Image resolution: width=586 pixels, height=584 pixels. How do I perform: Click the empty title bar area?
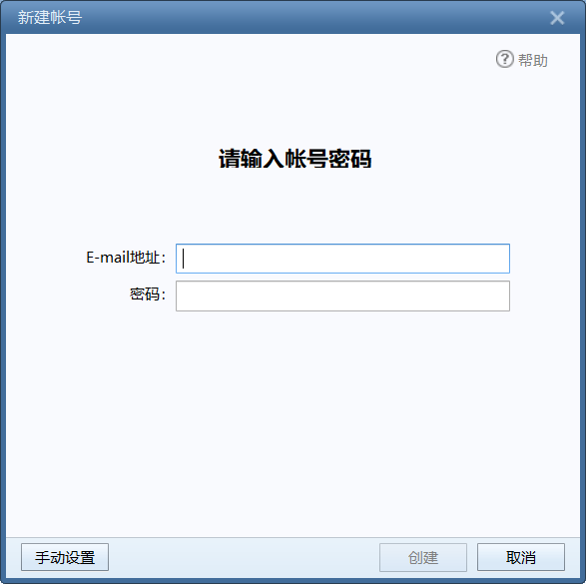coord(313,18)
